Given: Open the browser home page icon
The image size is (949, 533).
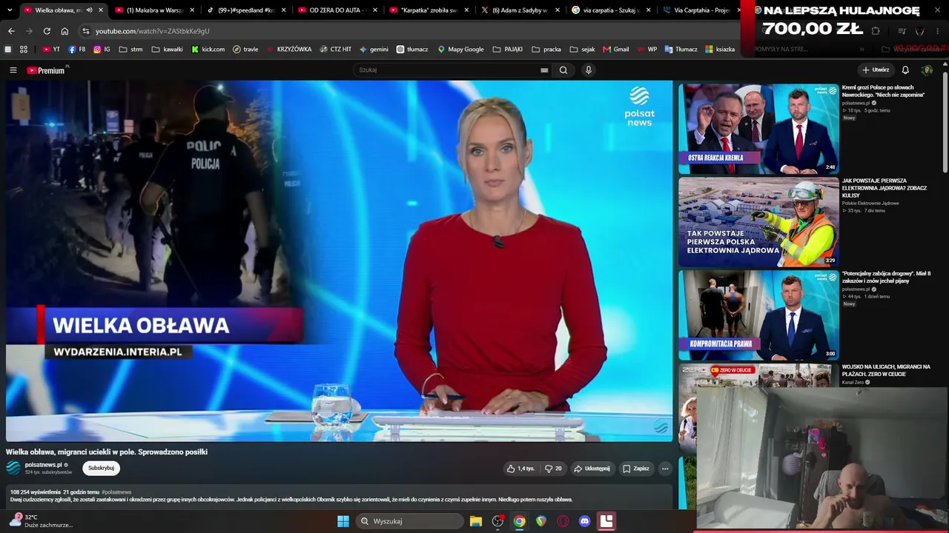Looking at the screenshot, I should coord(65,31).
